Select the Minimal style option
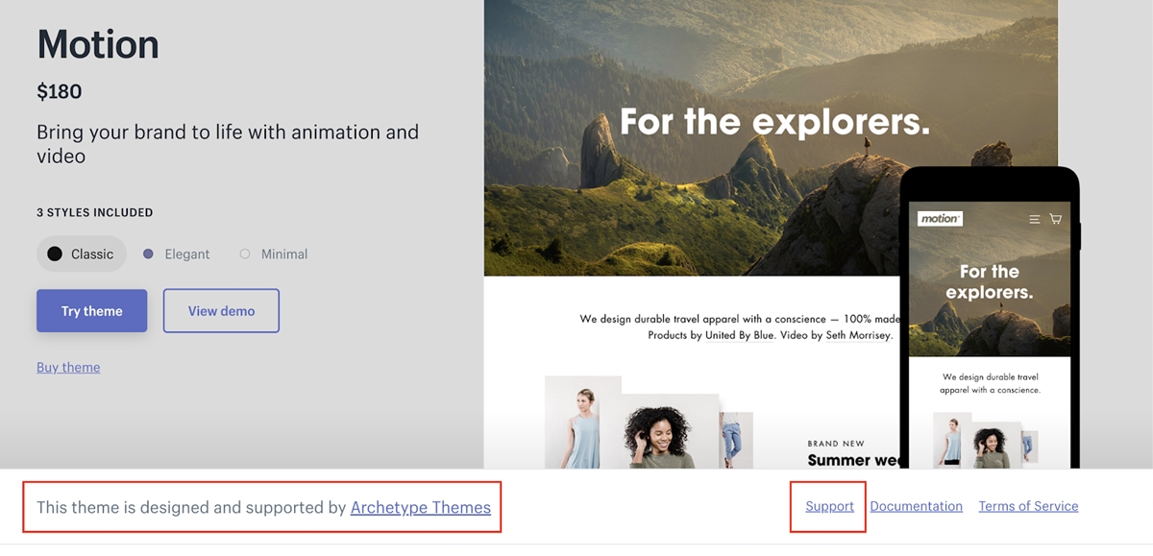Image resolution: width=1153 pixels, height=556 pixels. point(274,254)
